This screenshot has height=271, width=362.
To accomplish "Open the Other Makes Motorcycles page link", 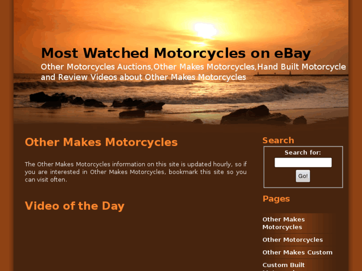I will pyautogui.click(x=283, y=223).
